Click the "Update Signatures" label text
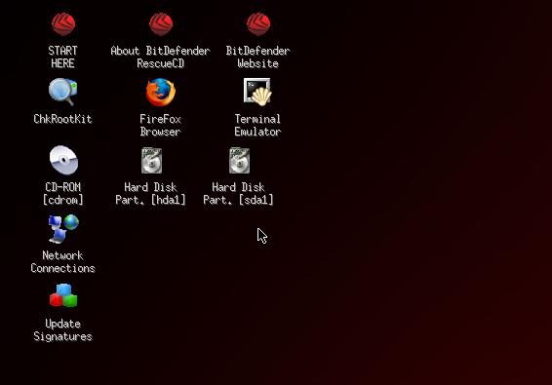The image size is (552, 385). tap(62, 330)
